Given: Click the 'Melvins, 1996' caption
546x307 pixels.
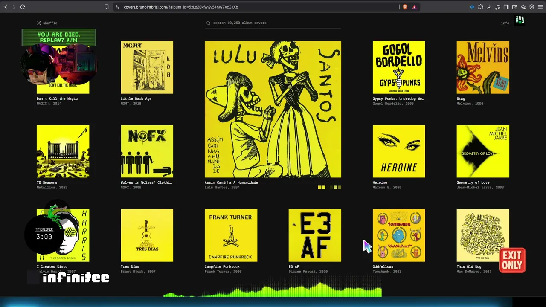Looking at the screenshot, I should coord(470,104).
